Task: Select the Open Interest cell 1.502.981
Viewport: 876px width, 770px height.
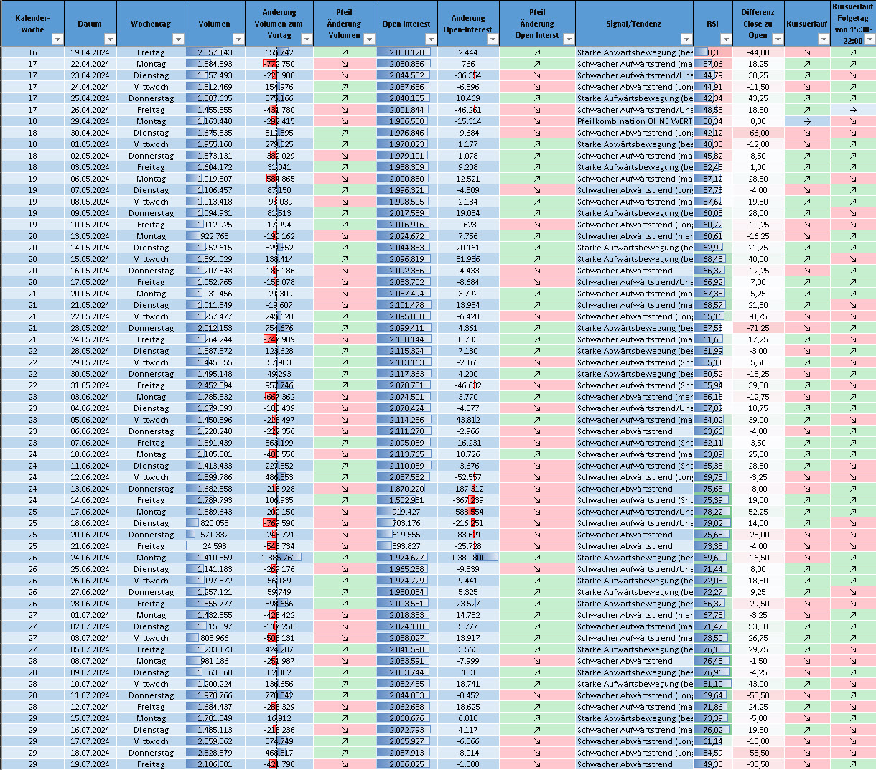Action: coord(406,500)
